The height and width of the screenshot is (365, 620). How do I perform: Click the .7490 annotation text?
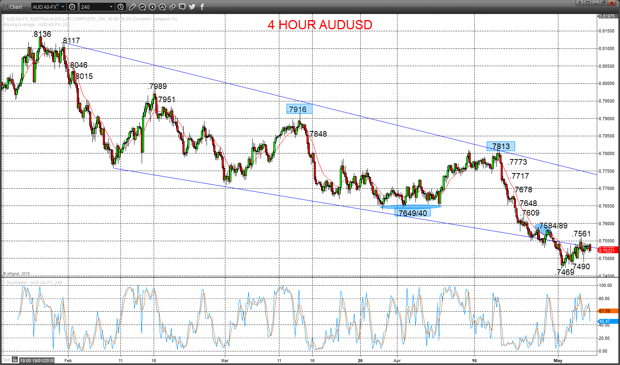(x=581, y=266)
